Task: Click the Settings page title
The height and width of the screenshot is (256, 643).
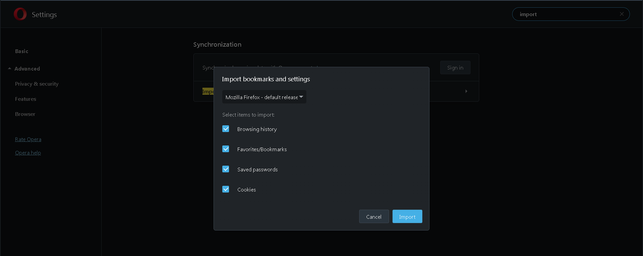Action: click(44, 15)
